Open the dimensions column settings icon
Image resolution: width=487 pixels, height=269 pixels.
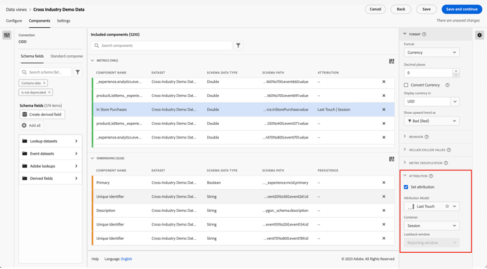pos(392,159)
